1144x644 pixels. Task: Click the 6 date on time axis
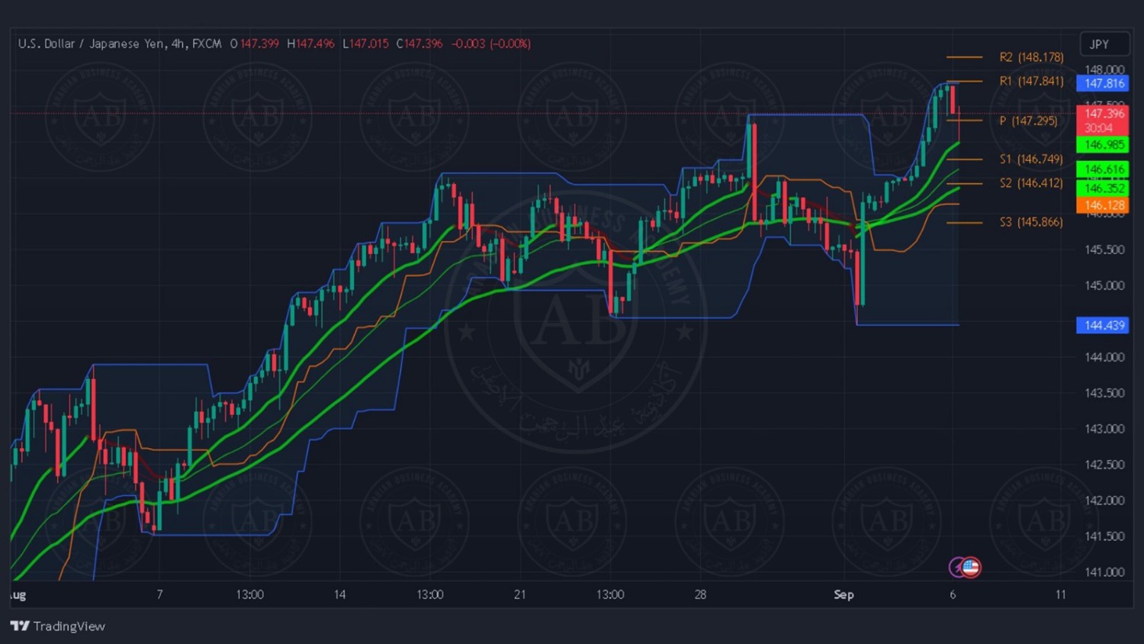[953, 594]
